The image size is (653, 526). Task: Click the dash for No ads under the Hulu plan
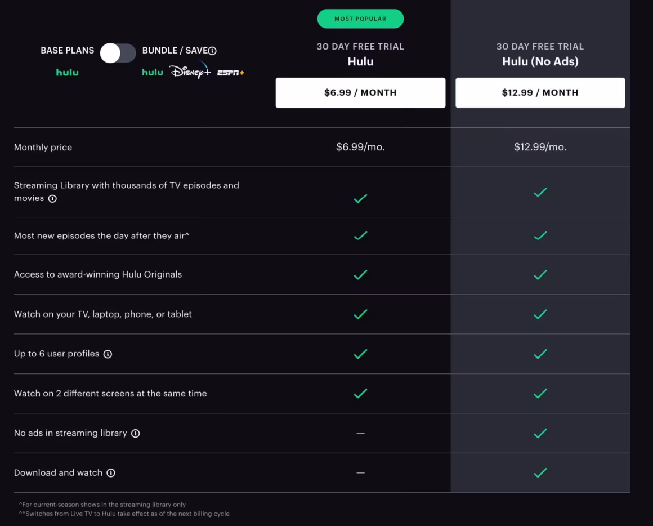360,433
